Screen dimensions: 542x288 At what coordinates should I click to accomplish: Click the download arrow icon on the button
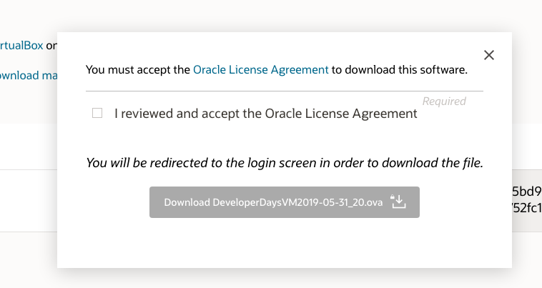(398, 202)
